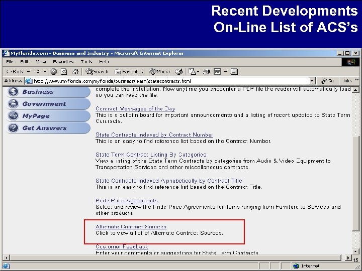Click the Internet zone globe icon
362x271 pixels.
click(x=296, y=266)
